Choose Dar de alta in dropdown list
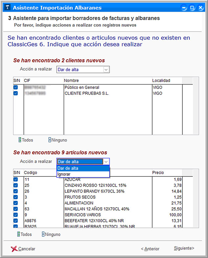Image resolution: width=208 pixels, height=258 pixels. pyautogui.click(x=68, y=168)
